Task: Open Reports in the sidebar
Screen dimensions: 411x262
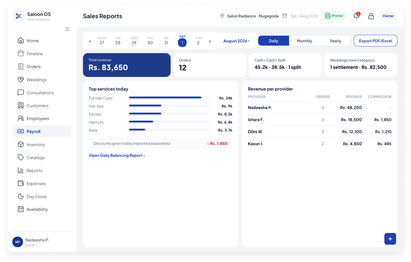Action: click(x=42, y=170)
